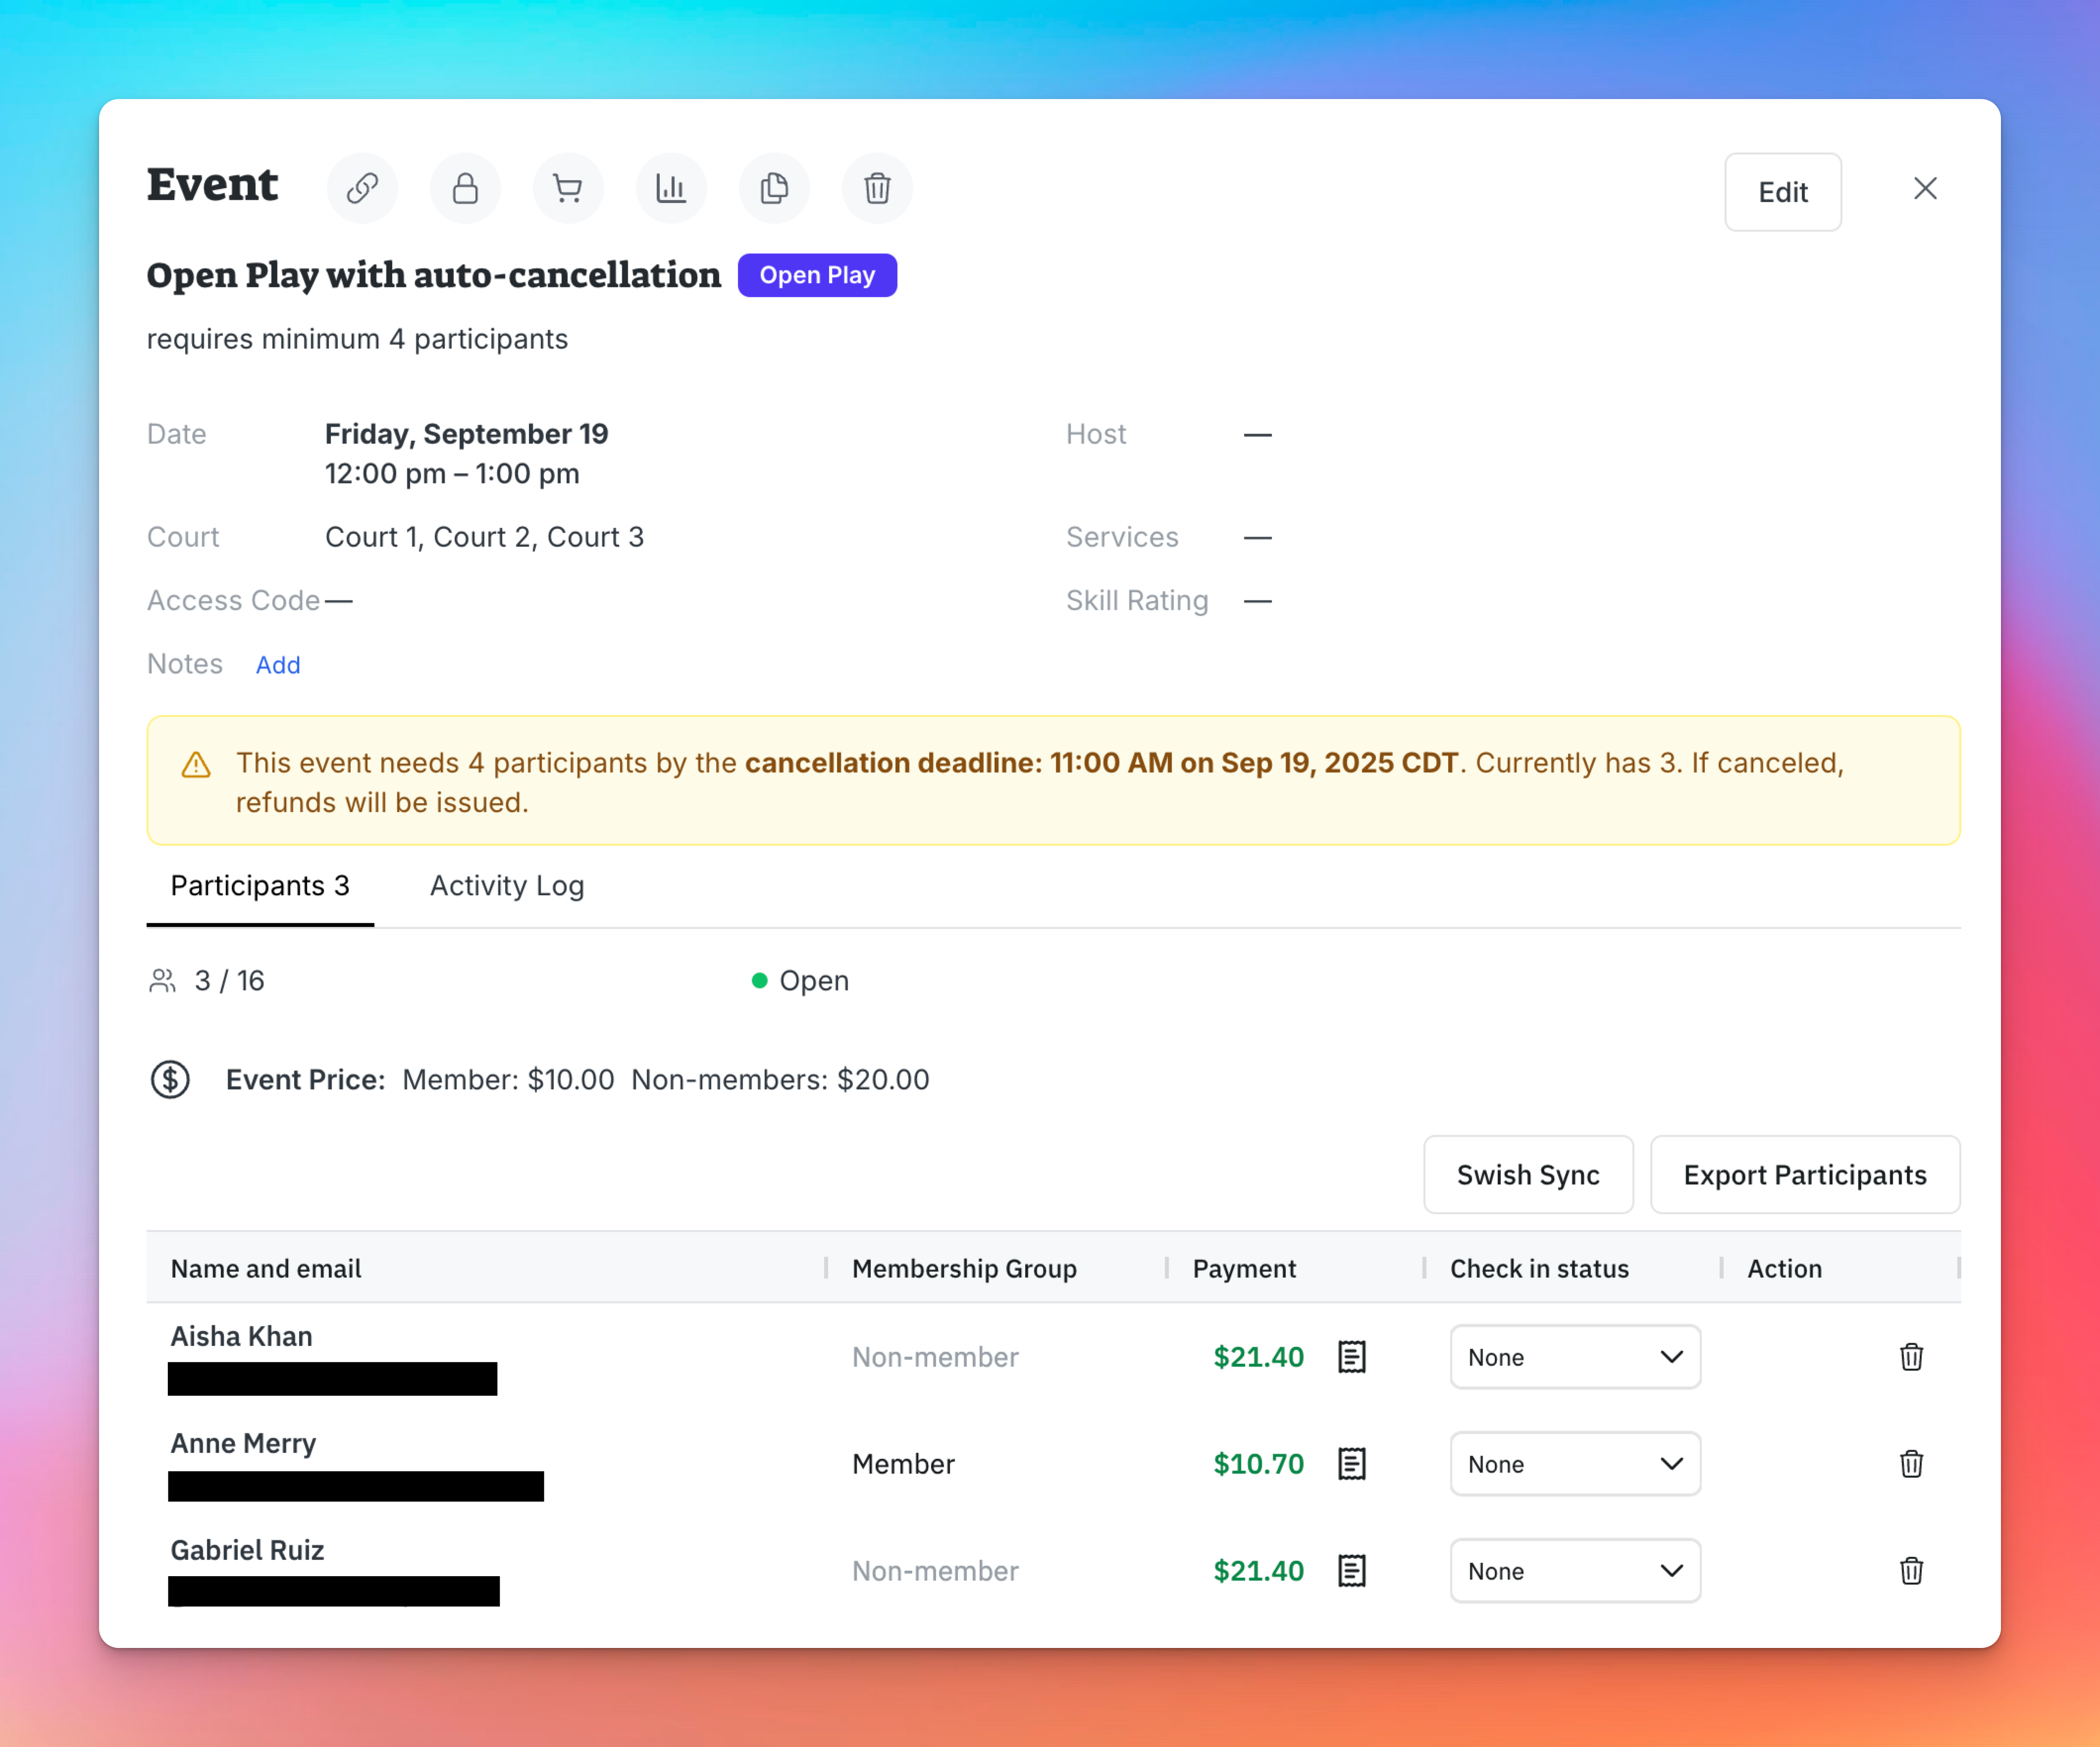Open receipt icon for Anne Merry
This screenshot has height=1747, width=2100.
tap(1352, 1464)
